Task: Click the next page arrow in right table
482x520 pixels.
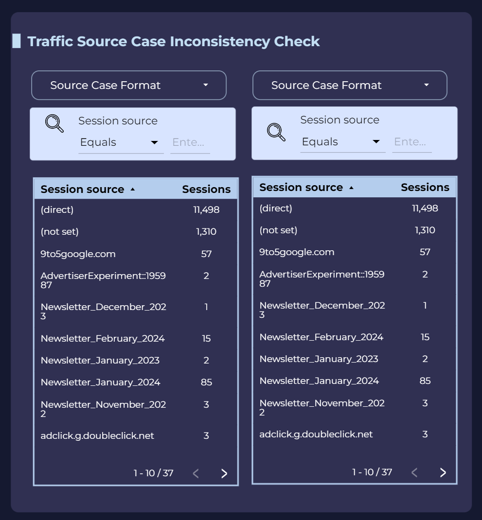Action: point(443,472)
